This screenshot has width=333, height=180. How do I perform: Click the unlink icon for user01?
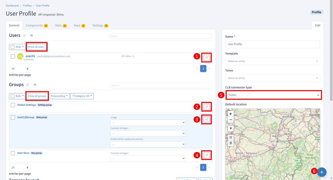207,58
